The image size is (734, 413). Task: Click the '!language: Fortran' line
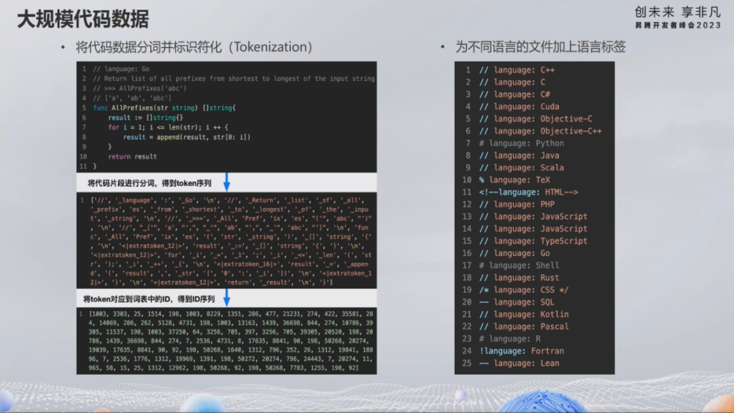pos(521,351)
